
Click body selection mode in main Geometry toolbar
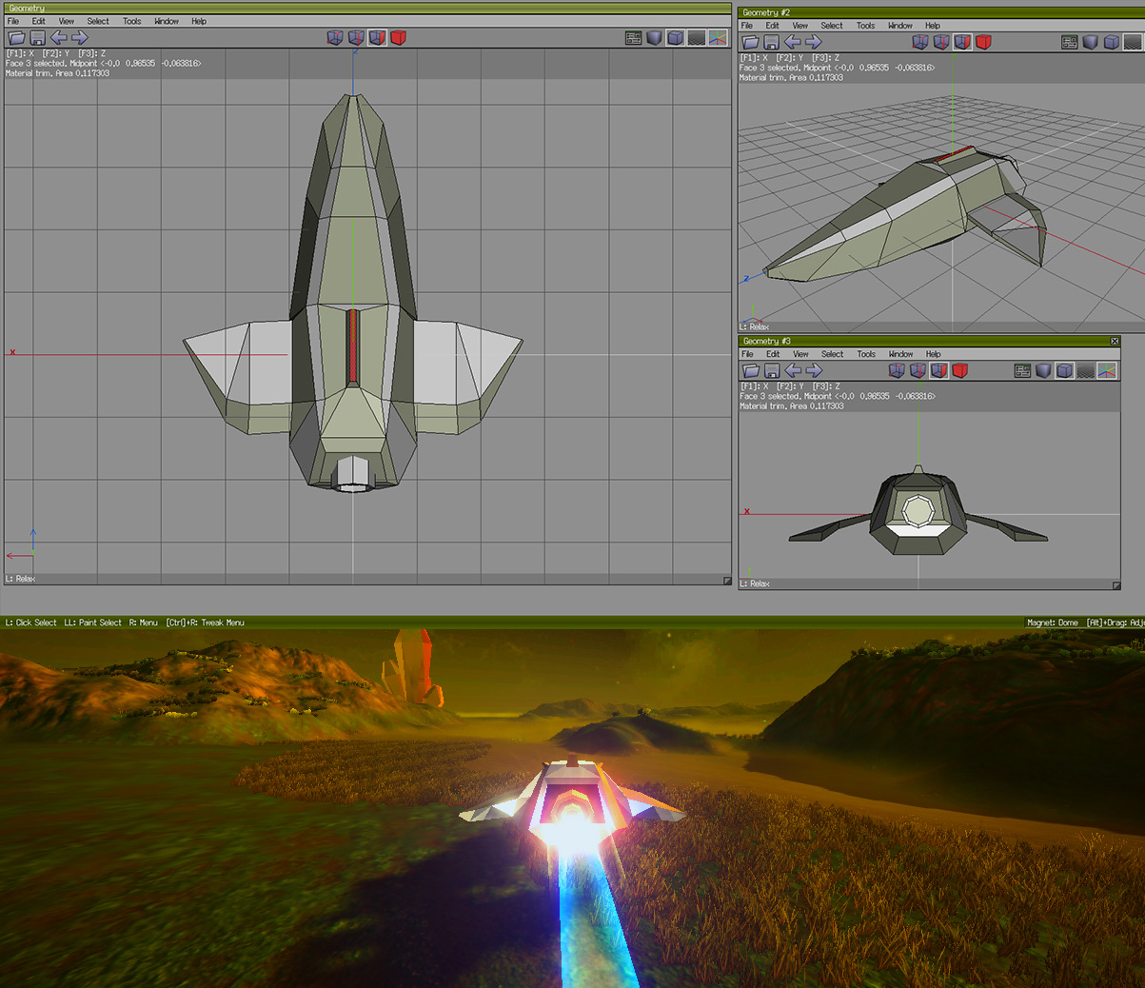398,38
